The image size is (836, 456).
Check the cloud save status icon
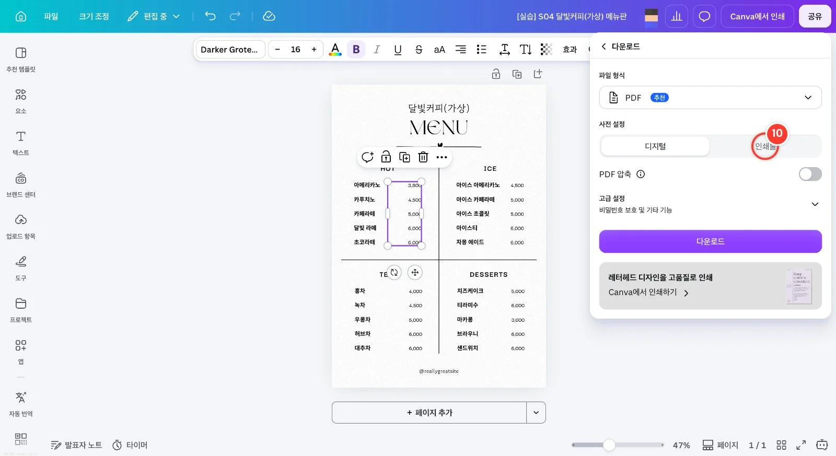click(269, 16)
